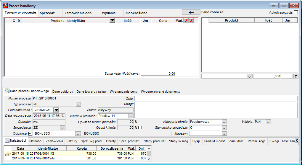
Task: Open the Stanowisko sprzedaży dropdown
Action: (224, 128)
